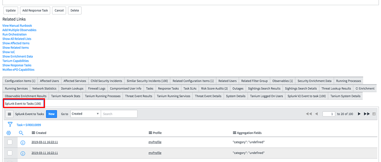This screenshot has width=381, height=162.
Task: Open the Aggregation Fields column menu icon
Action: 234,133
